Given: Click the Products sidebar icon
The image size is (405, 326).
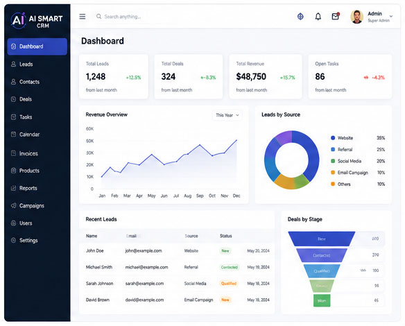Looking at the screenshot, I should (x=13, y=171).
